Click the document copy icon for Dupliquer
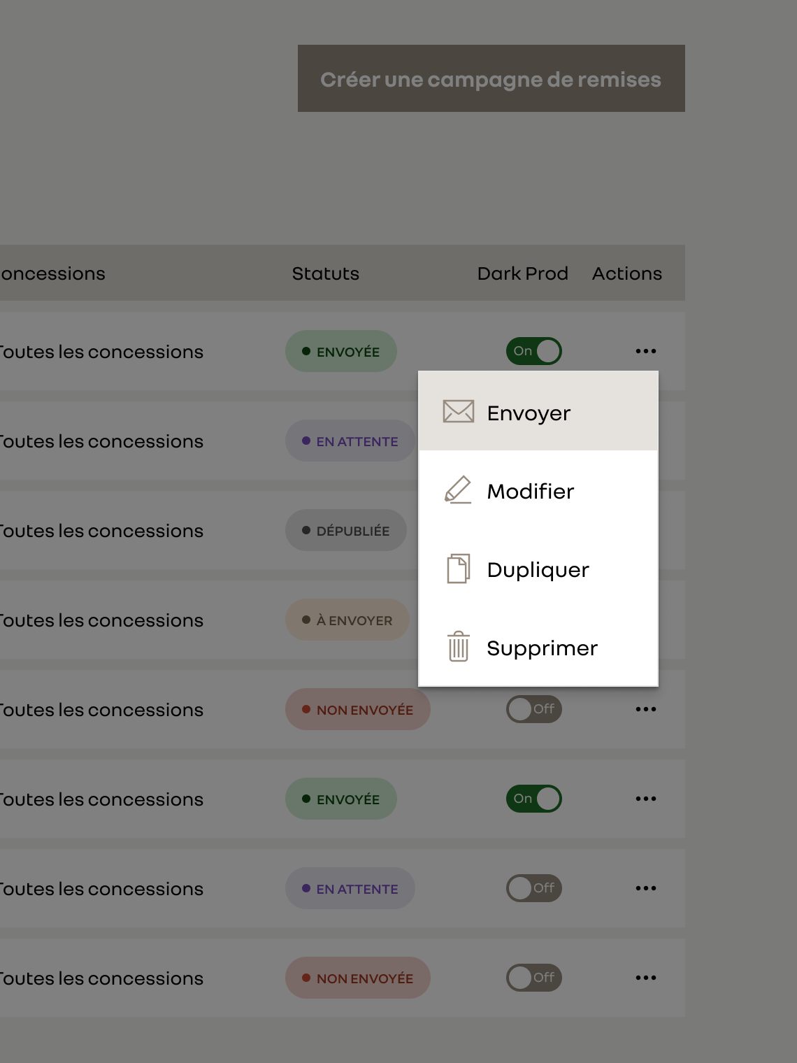Image resolution: width=797 pixels, height=1063 pixels. coord(459,569)
